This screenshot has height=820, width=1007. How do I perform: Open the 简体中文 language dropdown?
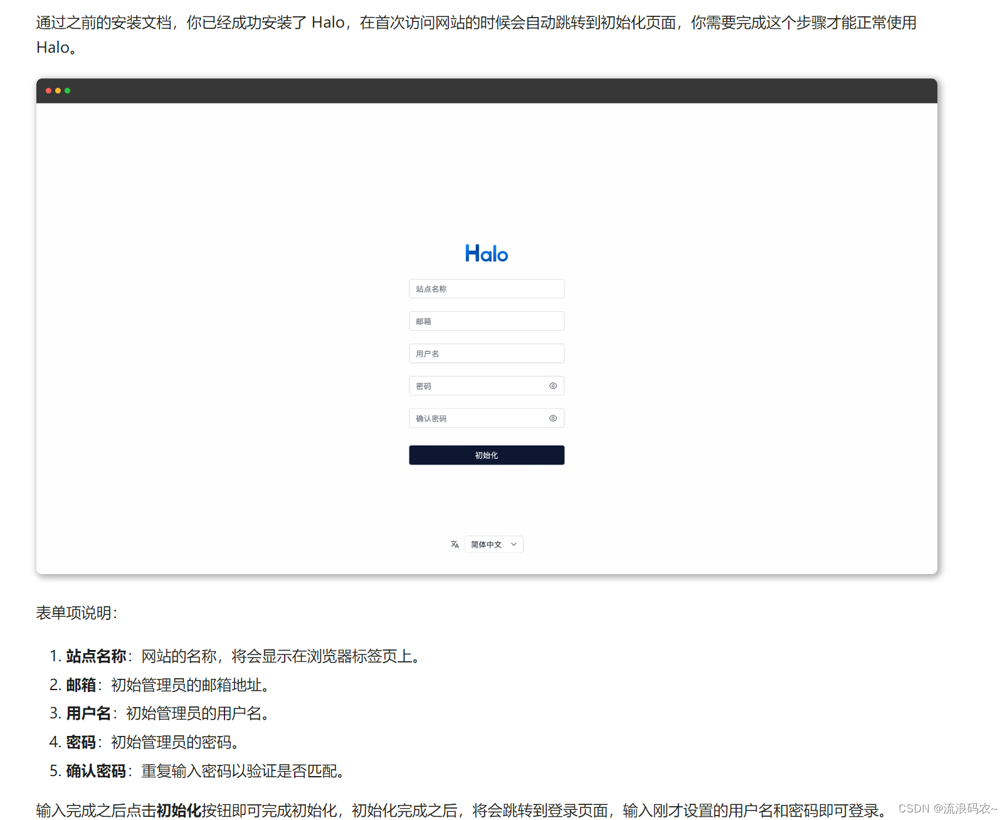point(494,545)
